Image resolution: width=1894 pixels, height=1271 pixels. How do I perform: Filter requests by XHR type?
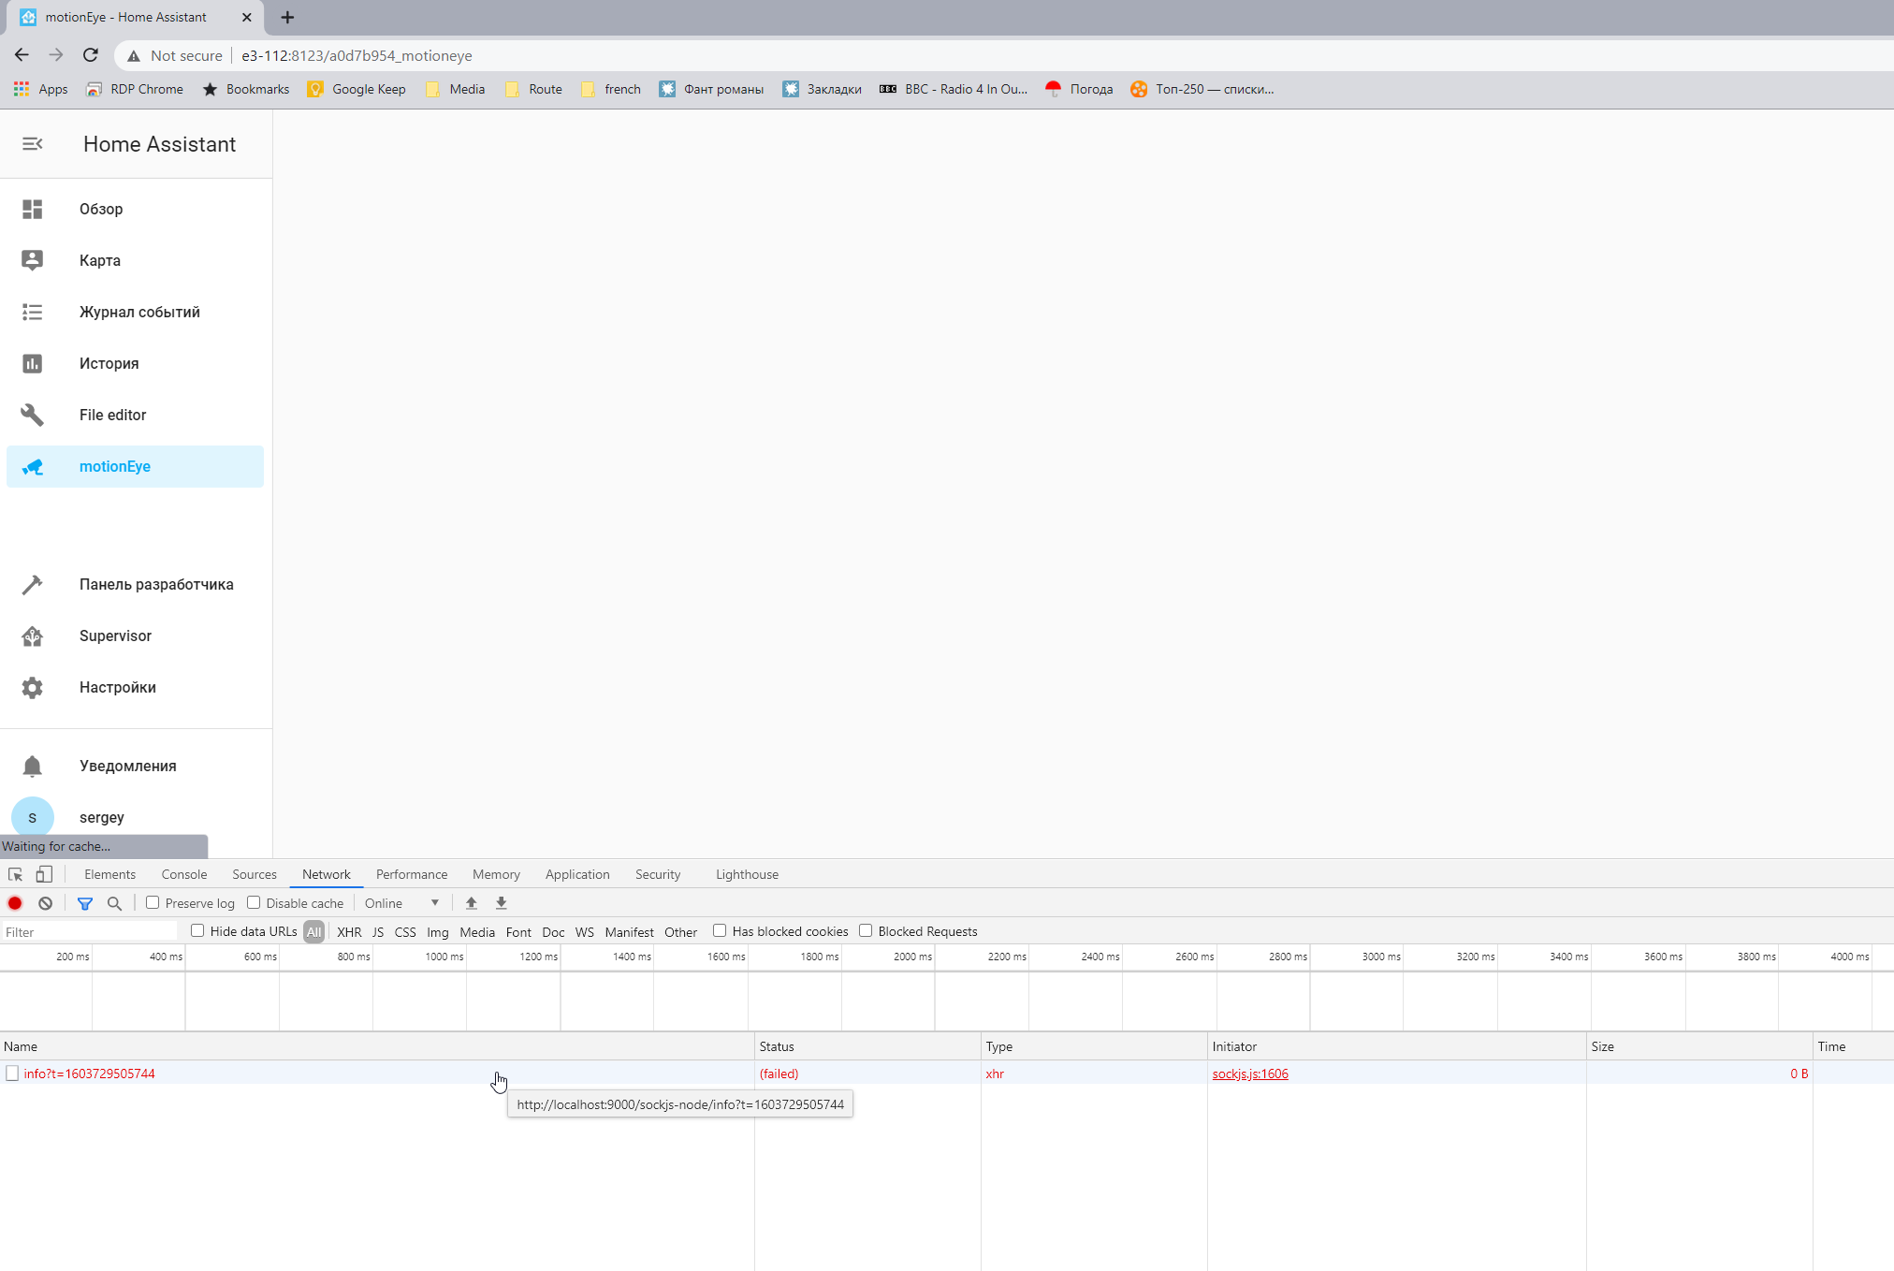tap(349, 931)
